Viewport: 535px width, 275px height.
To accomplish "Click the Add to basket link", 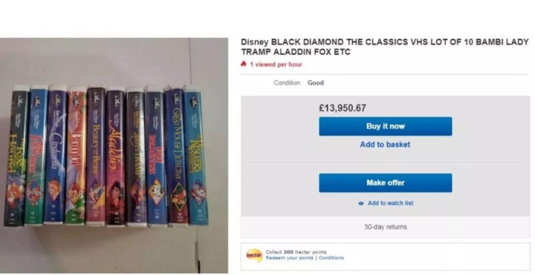I will [386, 145].
